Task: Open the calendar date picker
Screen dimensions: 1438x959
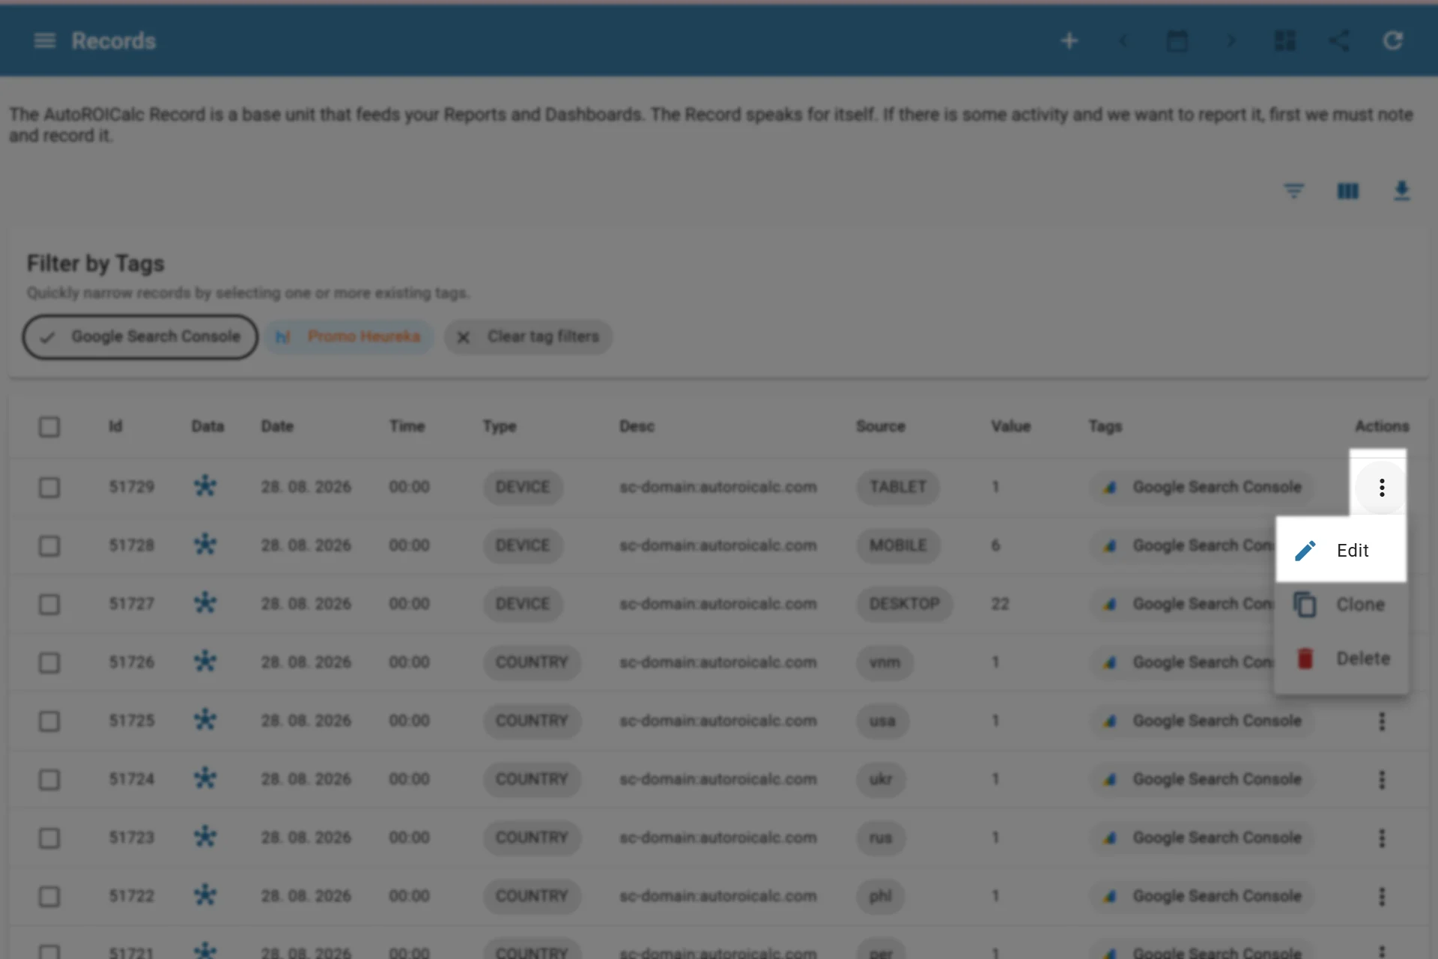Action: (1177, 40)
